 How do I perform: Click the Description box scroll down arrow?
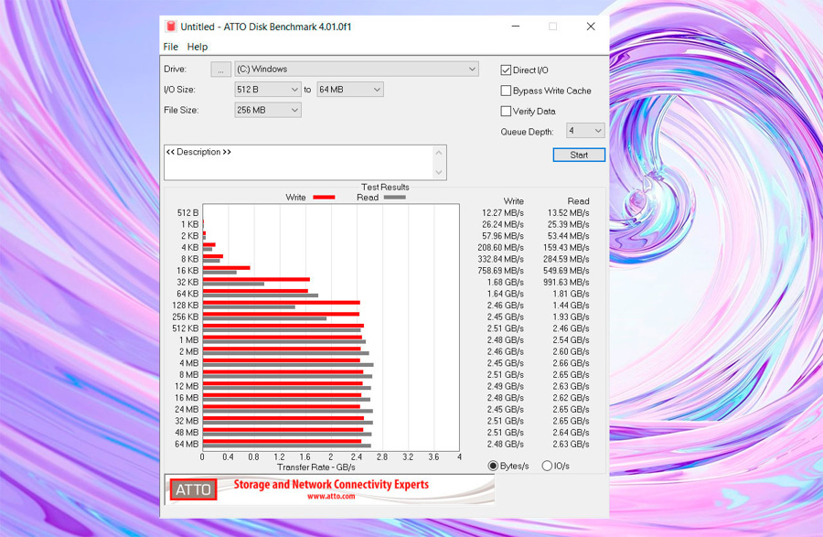pyautogui.click(x=439, y=172)
